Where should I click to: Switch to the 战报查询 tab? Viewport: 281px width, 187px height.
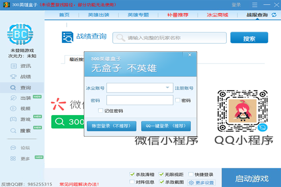click(257, 15)
